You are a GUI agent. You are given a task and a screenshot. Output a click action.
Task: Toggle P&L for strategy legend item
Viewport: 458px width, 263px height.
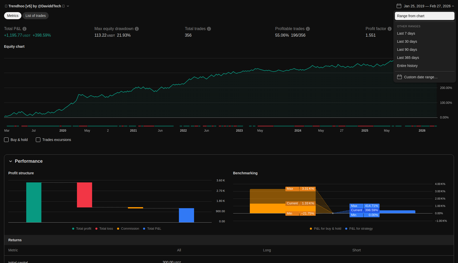tap(361, 229)
